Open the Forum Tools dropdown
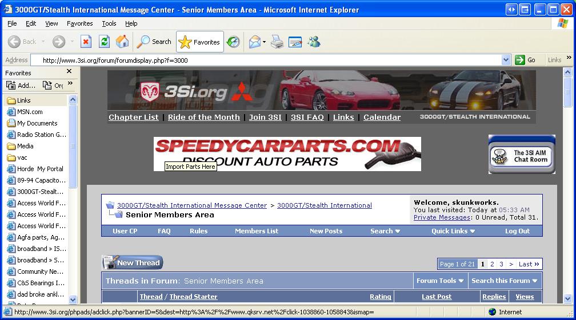576x320 pixels. pyautogui.click(x=440, y=281)
